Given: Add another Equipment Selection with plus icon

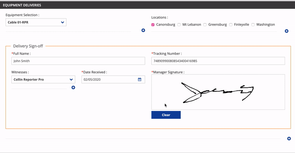Looking at the screenshot, I should pos(143,30).
